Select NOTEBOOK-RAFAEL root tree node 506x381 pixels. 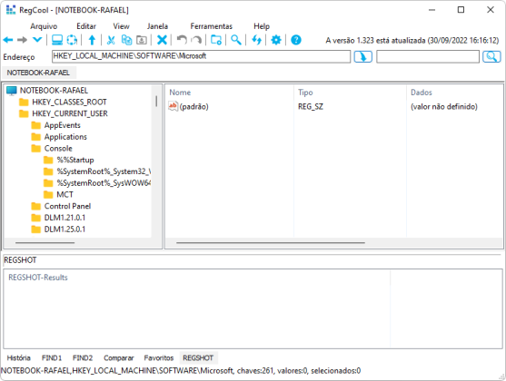54,91
